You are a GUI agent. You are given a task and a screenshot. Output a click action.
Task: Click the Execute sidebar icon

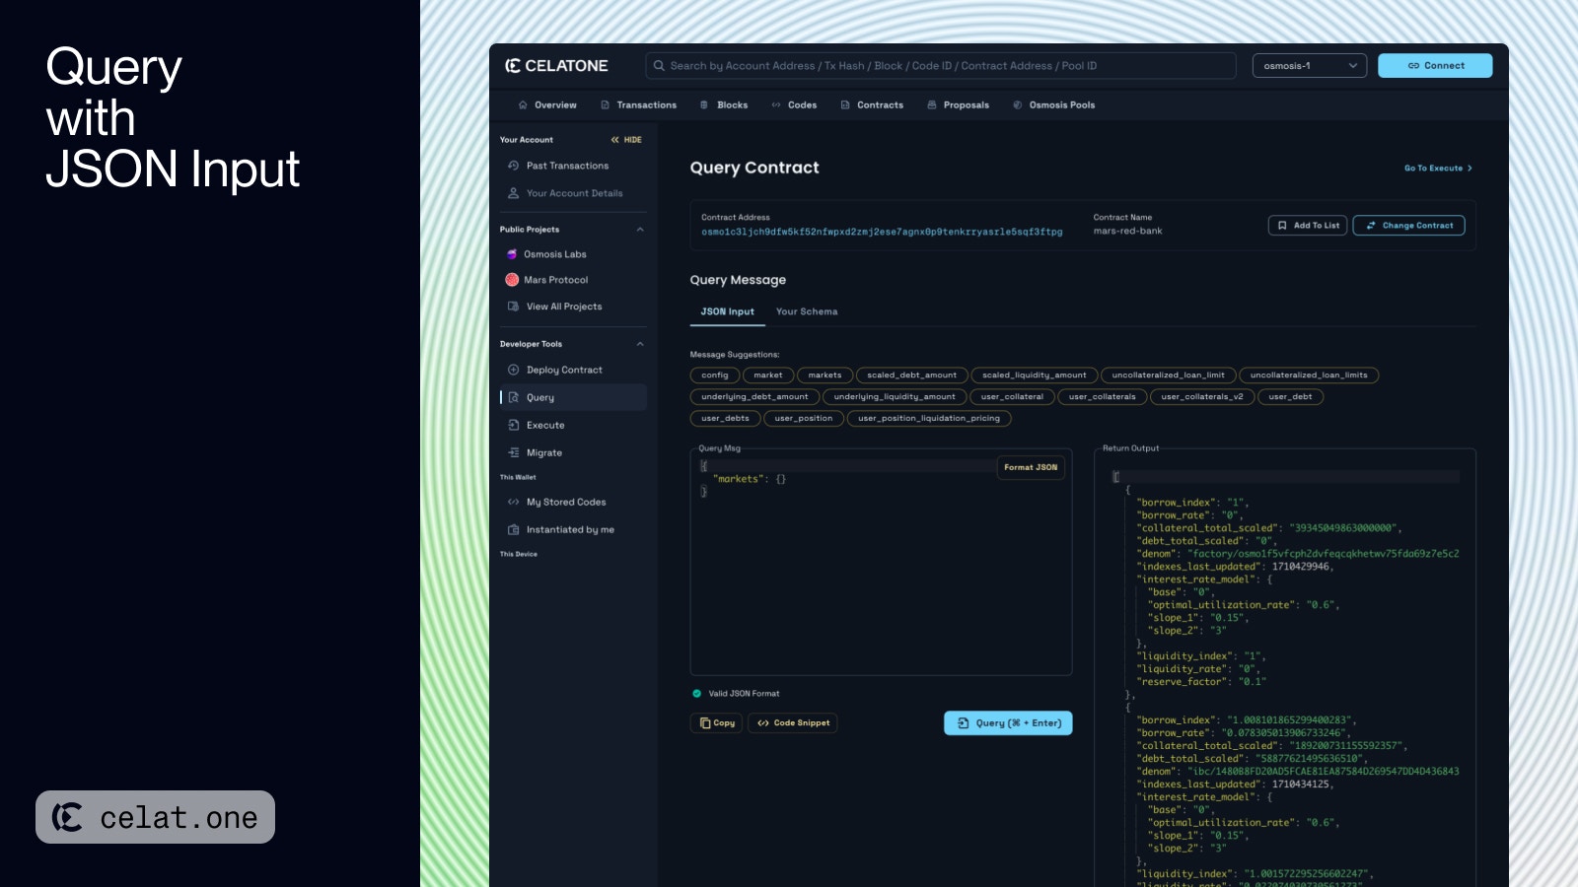tap(513, 425)
